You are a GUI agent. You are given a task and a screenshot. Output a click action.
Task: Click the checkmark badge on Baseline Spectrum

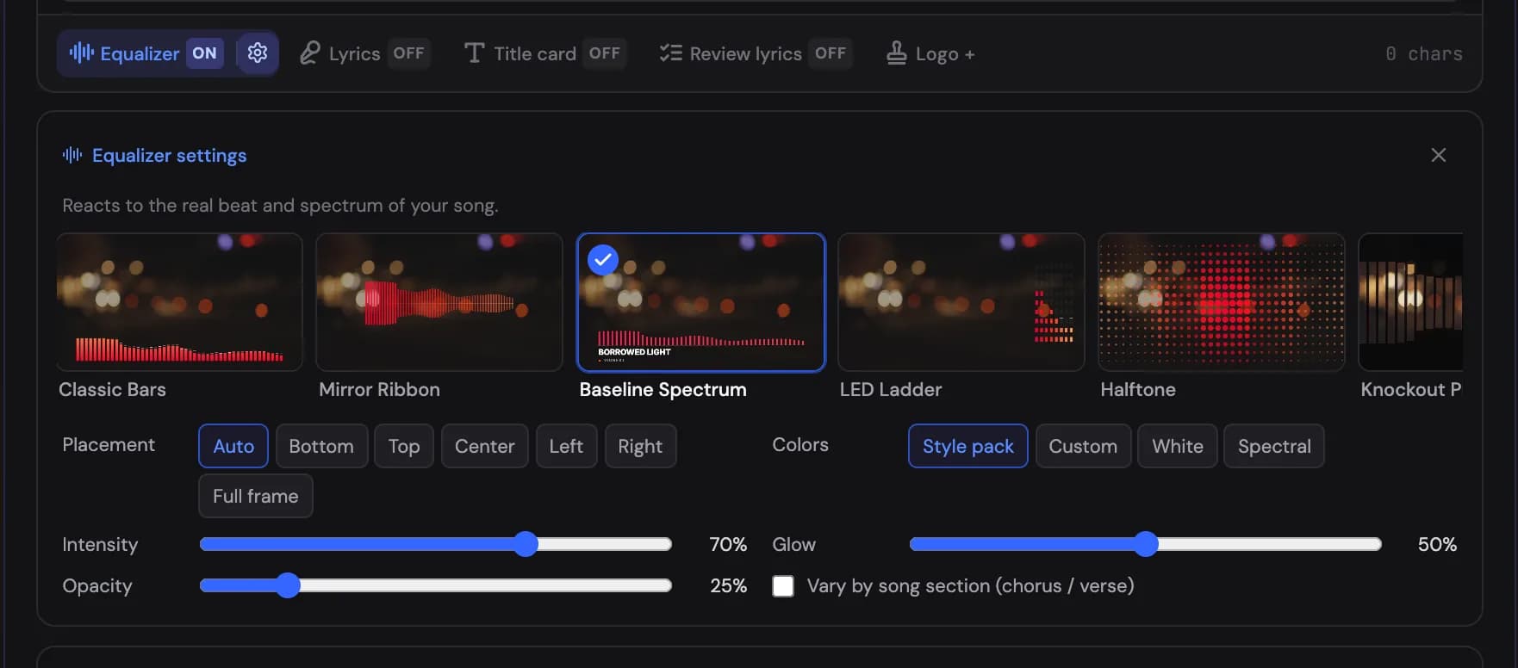(x=602, y=259)
